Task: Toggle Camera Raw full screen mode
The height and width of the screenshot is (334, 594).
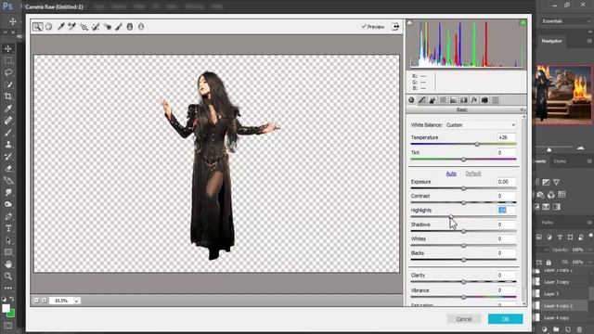Action: tap(395, 27)
